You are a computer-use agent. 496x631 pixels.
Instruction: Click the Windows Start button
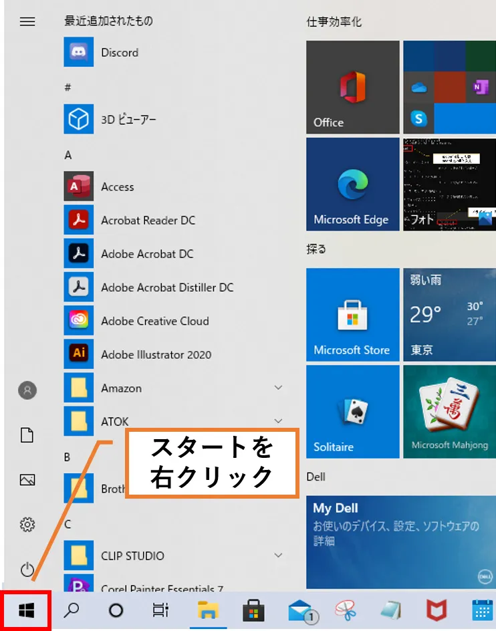click(27, 610)
